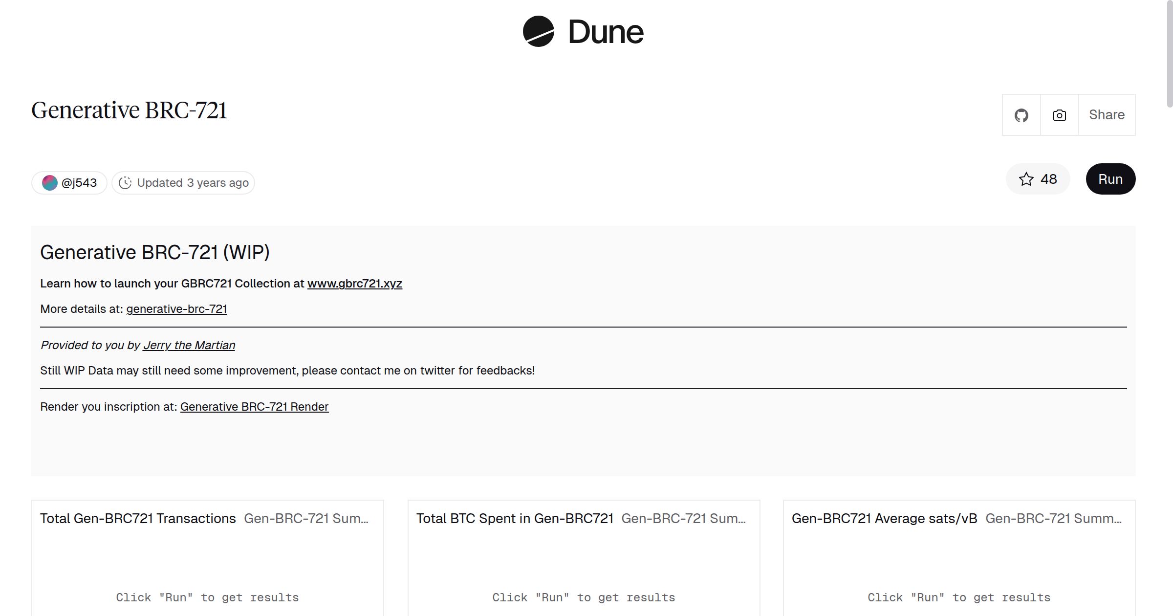Click the @j543 author name
1173x616 pixels.
[79, 183]
